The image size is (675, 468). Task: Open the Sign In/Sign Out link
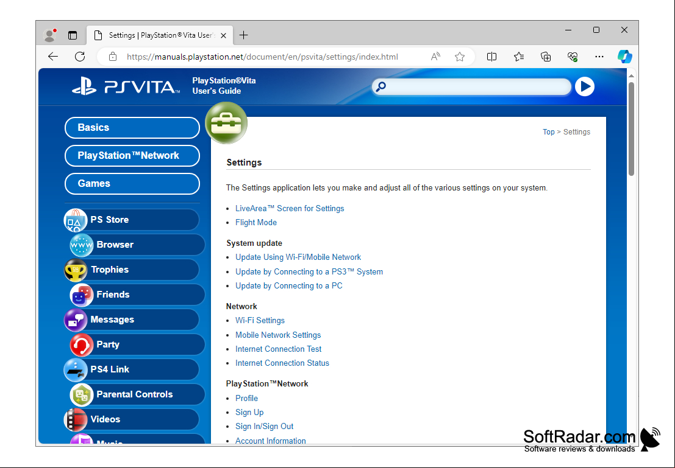point(264,427)
